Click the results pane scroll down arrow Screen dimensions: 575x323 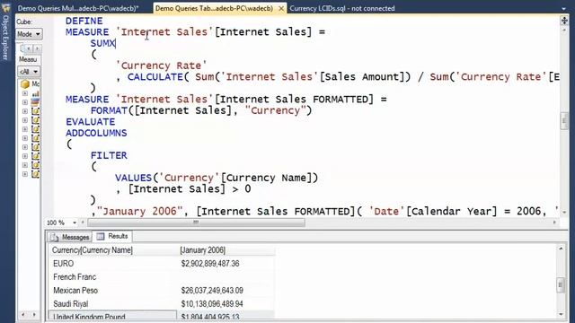point(561,315)
